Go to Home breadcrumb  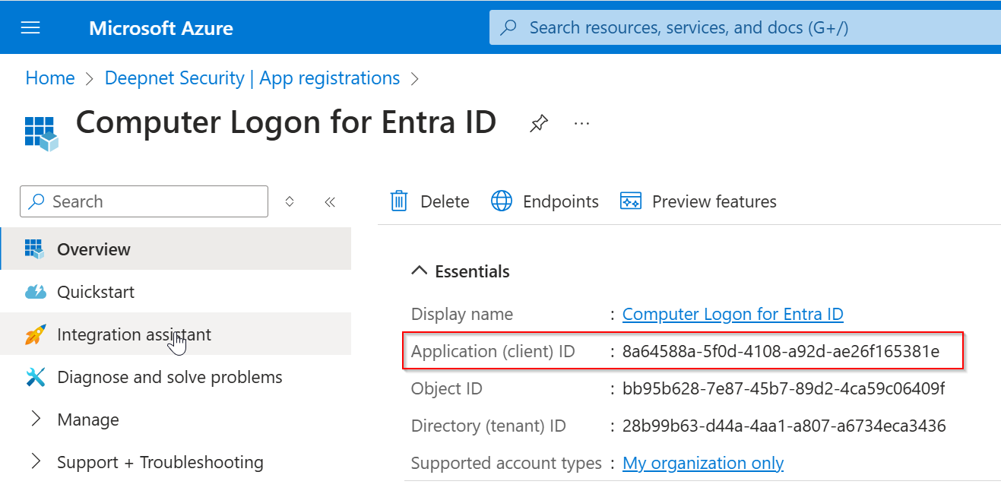(50, 78)
